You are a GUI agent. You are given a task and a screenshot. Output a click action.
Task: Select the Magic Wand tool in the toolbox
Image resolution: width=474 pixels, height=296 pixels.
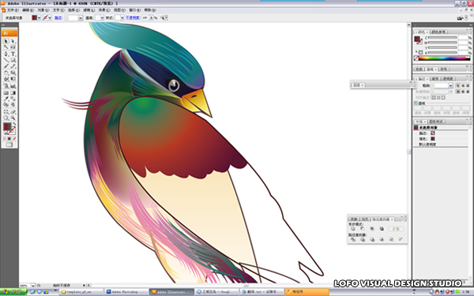tap(6, 47)
